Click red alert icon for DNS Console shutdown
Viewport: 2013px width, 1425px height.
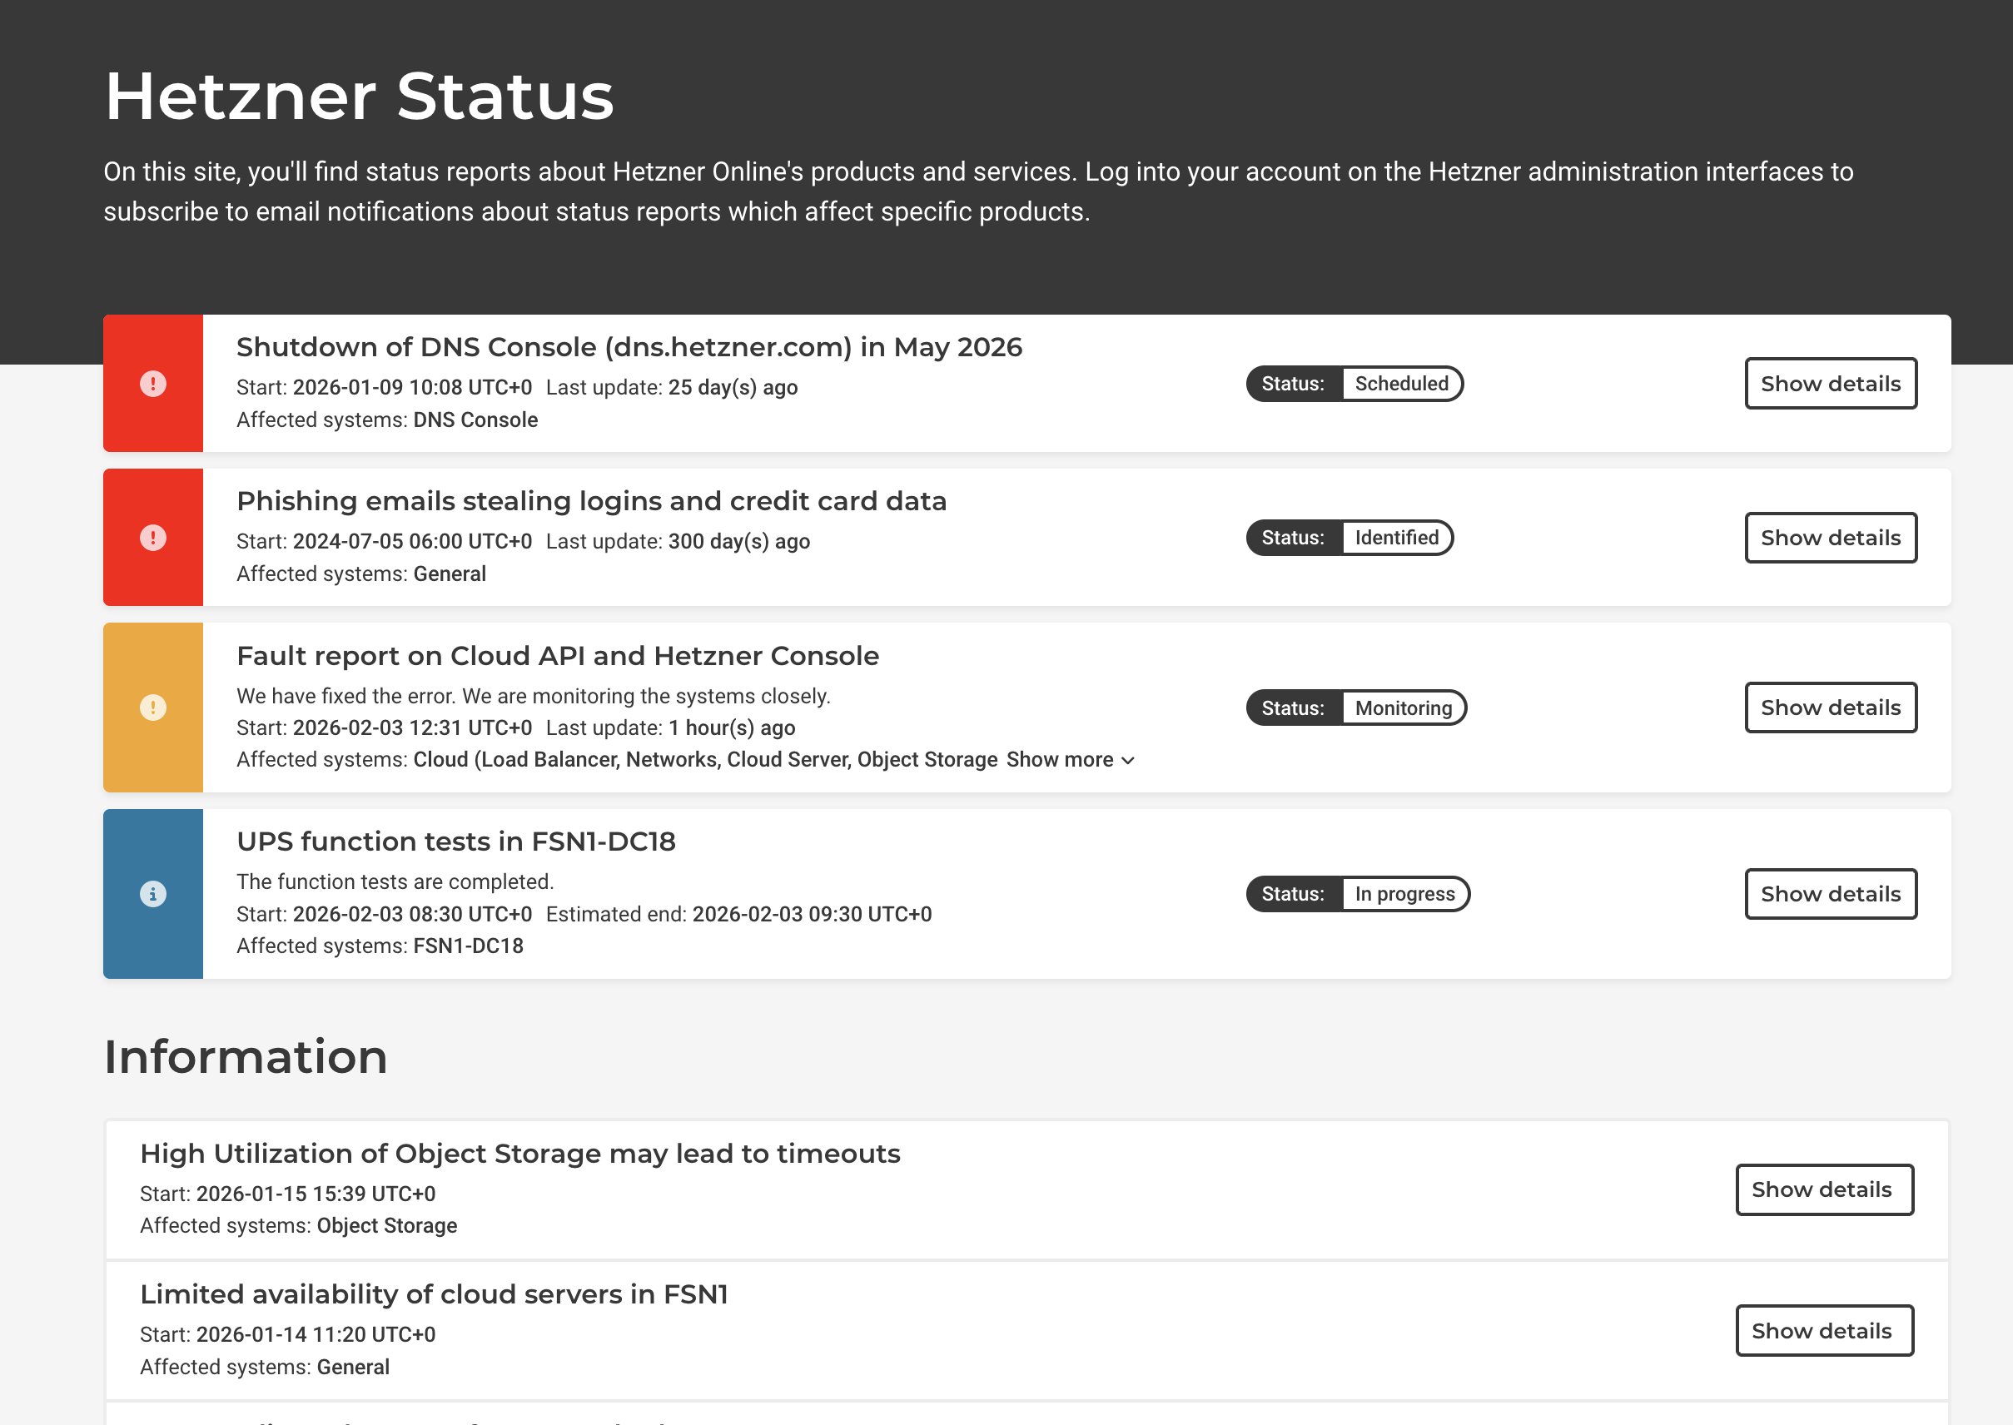click(152, 384)
